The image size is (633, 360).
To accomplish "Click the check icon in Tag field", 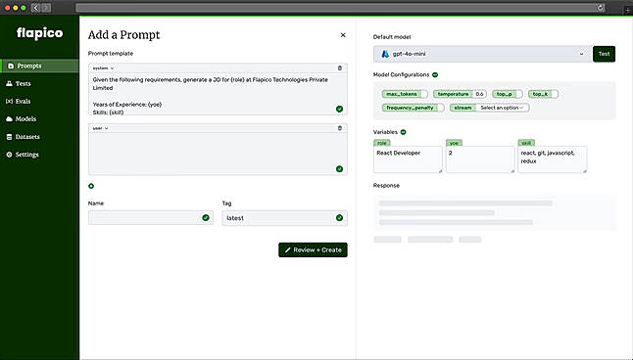I will pyautogui.click(x=339, y=218).
